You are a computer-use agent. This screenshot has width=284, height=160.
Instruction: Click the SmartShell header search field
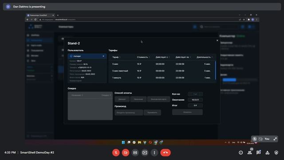tap(218, 27)
